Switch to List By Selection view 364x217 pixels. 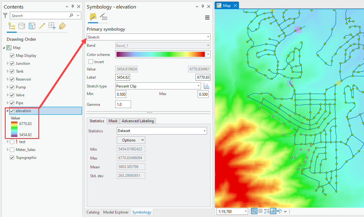tap(32, 26)
